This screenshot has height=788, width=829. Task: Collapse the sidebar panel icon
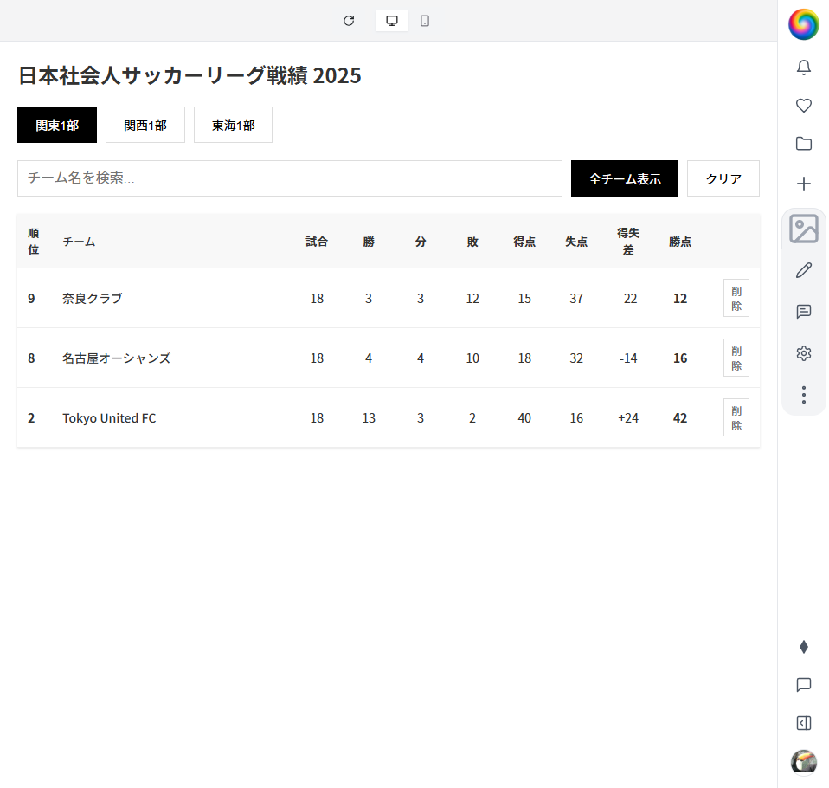point(803,723)
